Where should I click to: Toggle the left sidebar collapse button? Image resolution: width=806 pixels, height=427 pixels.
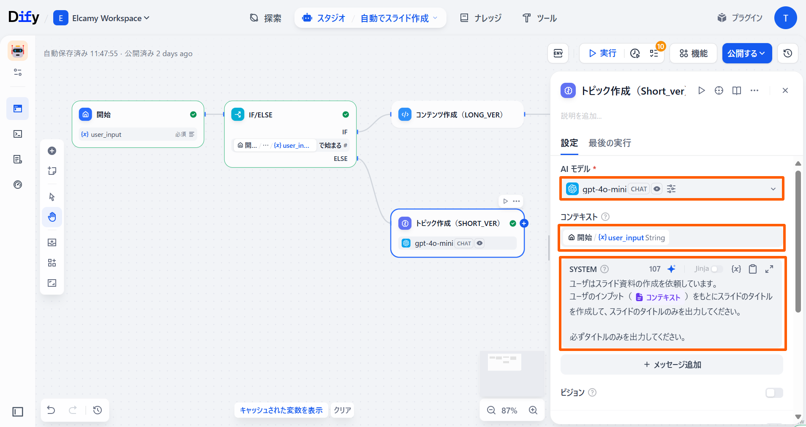point(18,412)
